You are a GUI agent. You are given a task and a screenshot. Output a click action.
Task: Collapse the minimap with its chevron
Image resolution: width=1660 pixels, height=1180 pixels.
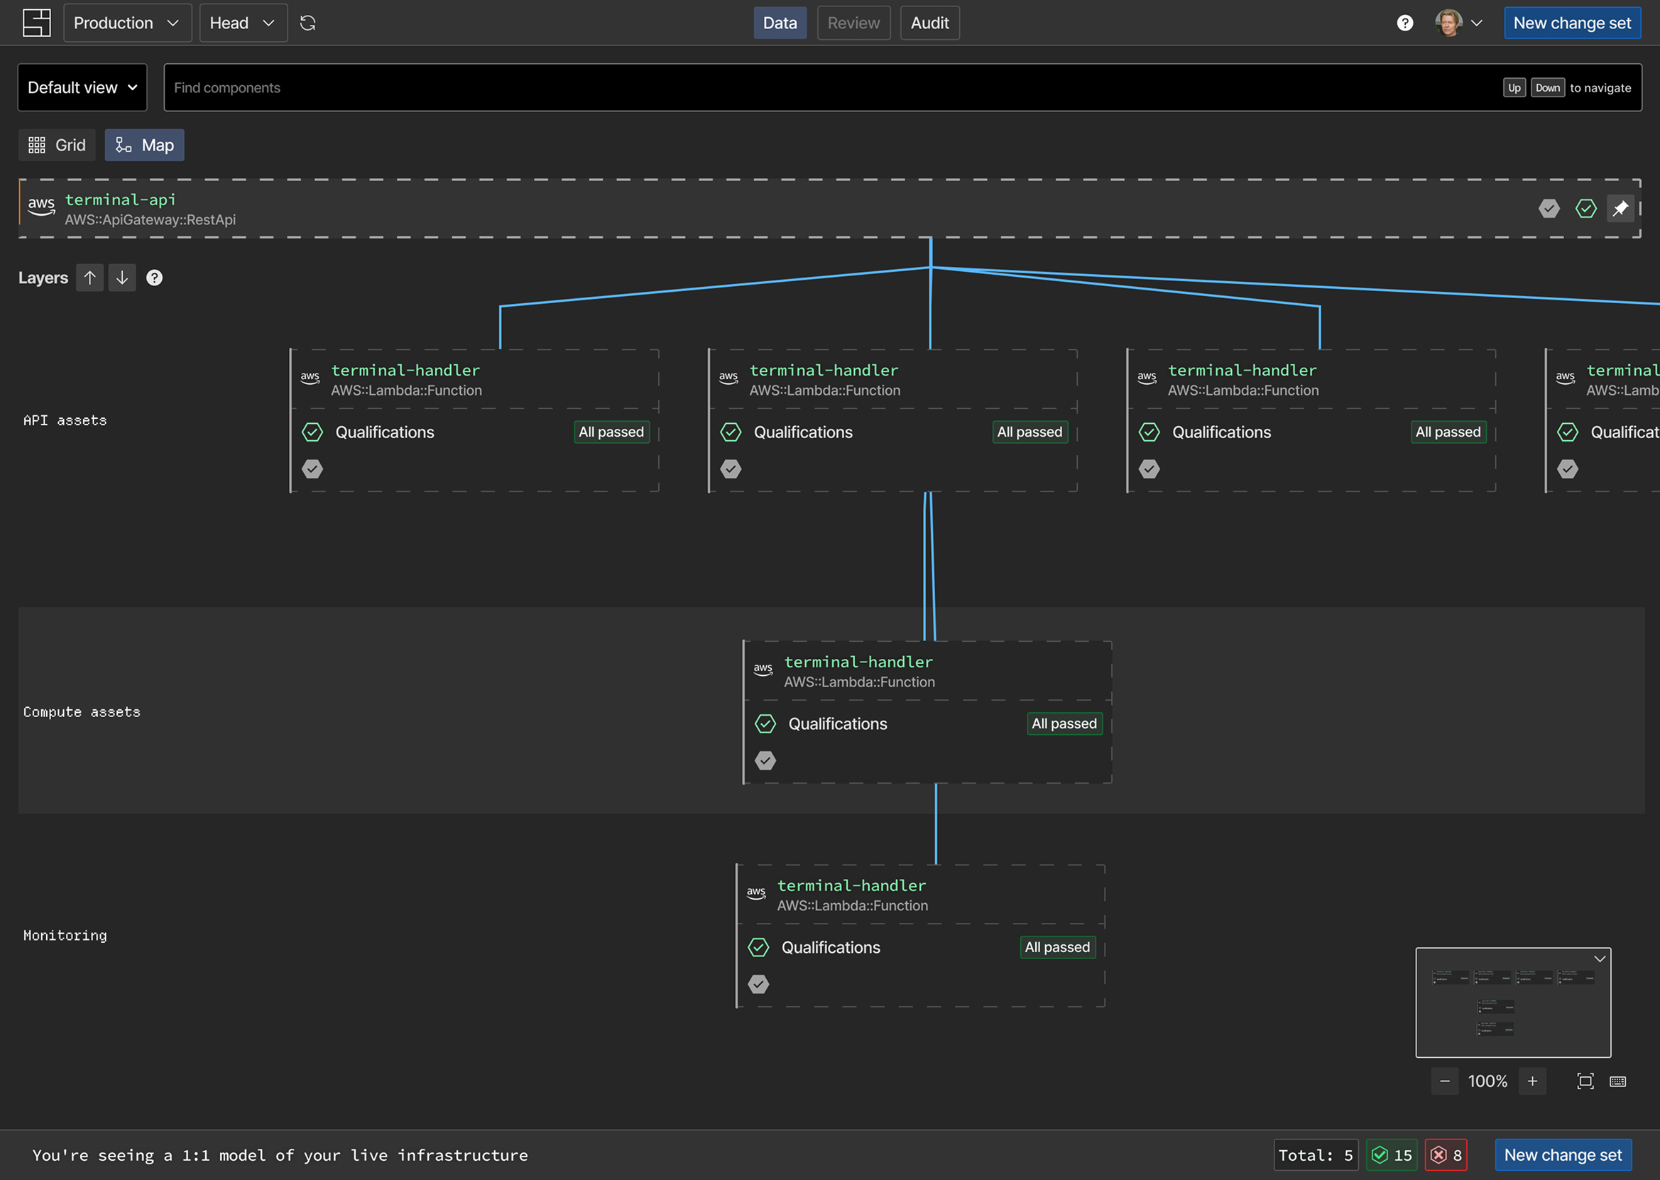click(x=1600, y=959)
